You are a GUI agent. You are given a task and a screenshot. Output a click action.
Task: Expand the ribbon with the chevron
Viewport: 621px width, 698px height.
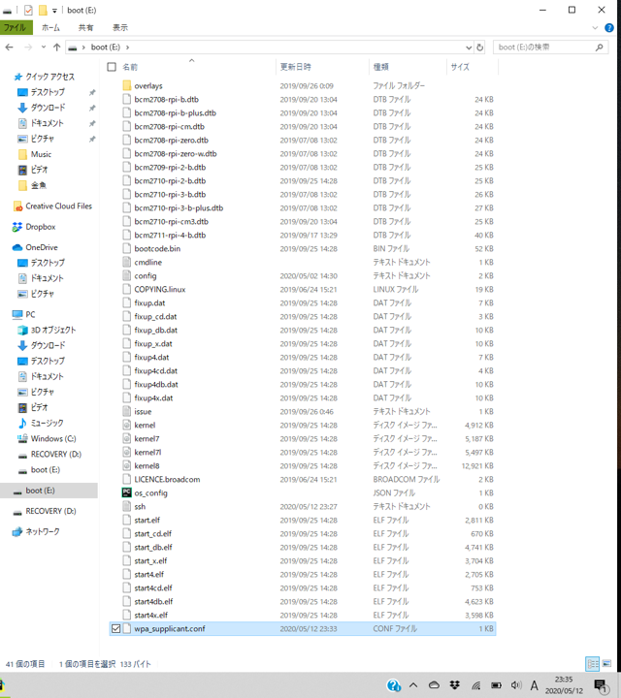point(595,27)
